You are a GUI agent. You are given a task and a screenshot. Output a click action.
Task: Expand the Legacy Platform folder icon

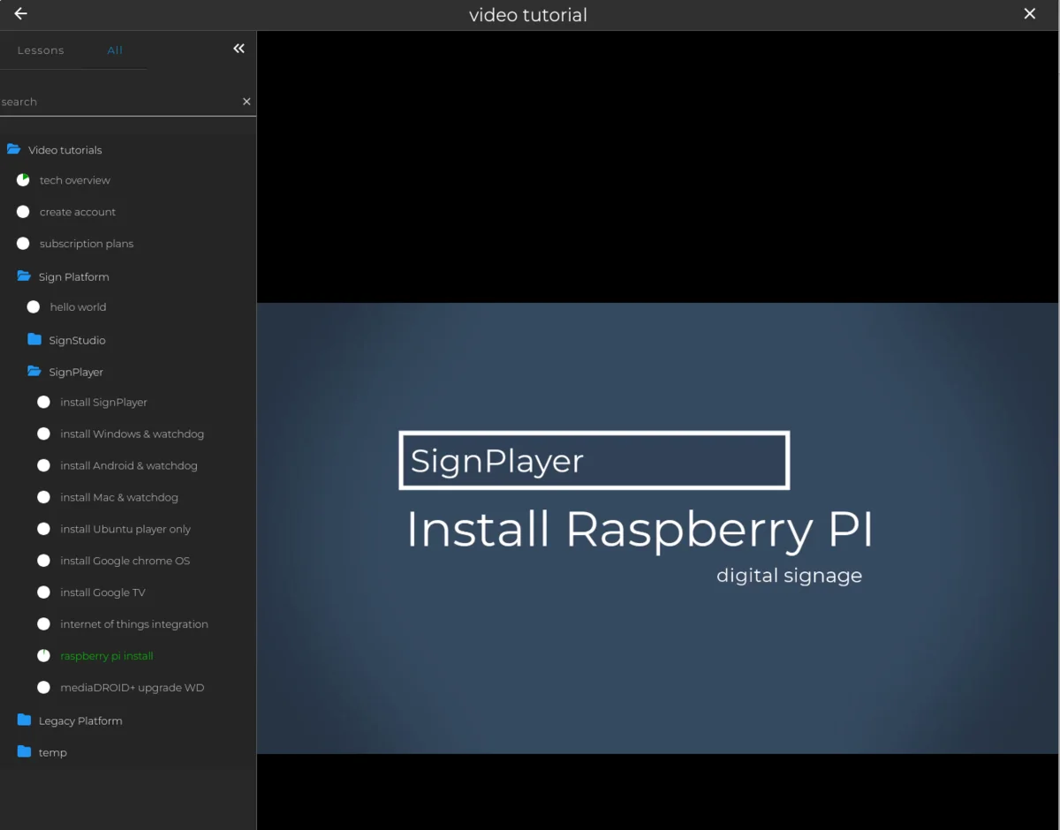tap(24, 721)
